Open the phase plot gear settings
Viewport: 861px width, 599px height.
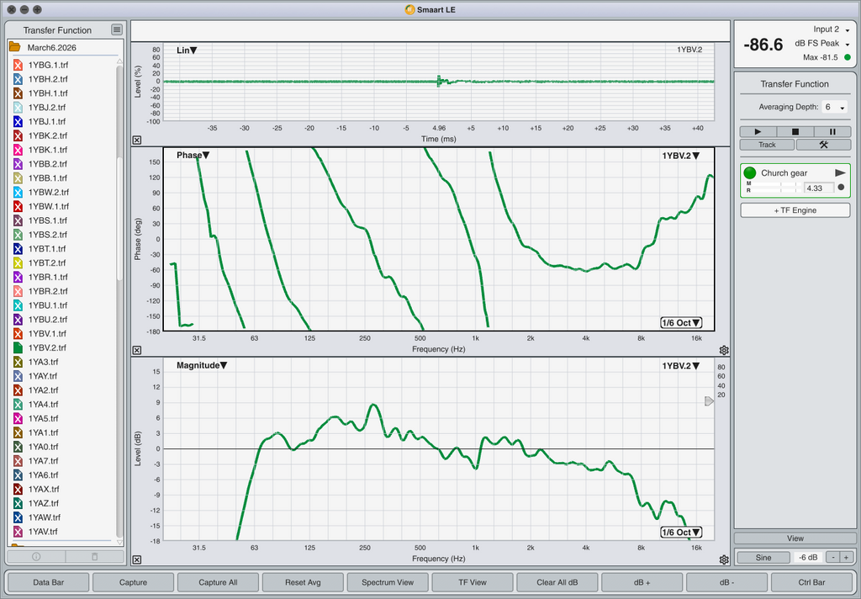click(724, 350)
